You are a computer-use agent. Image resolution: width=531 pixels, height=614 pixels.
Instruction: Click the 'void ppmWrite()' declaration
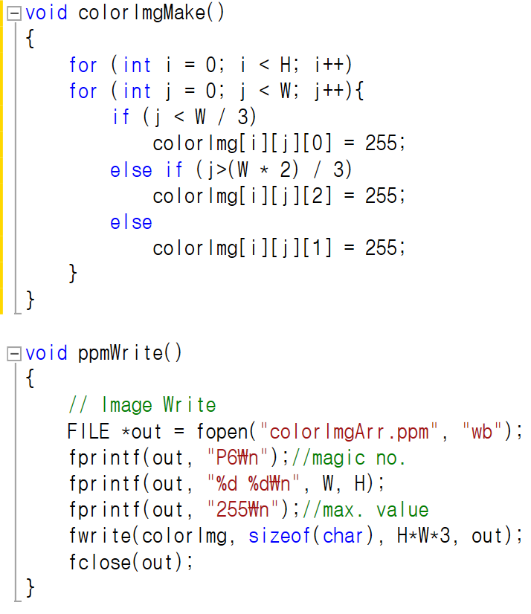tap(103, 353)
